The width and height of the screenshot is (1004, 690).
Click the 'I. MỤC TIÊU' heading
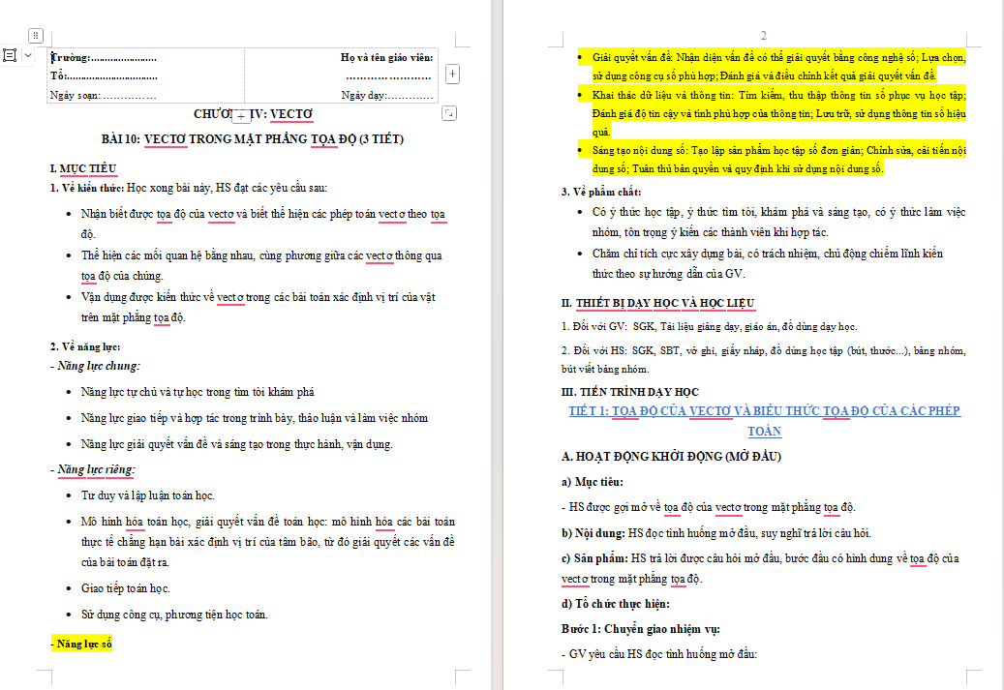click(x=83, y=169)
